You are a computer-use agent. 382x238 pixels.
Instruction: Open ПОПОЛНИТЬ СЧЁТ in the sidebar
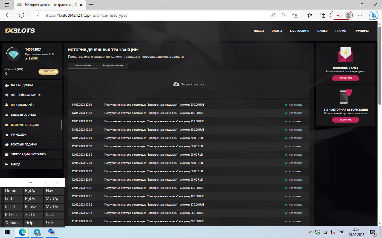32,105
